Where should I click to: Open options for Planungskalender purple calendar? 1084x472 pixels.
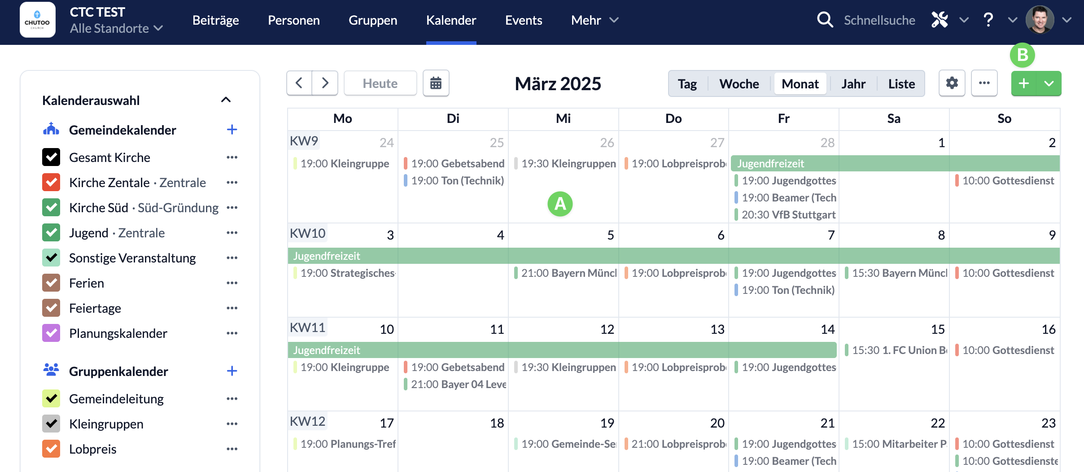[232, 333]
